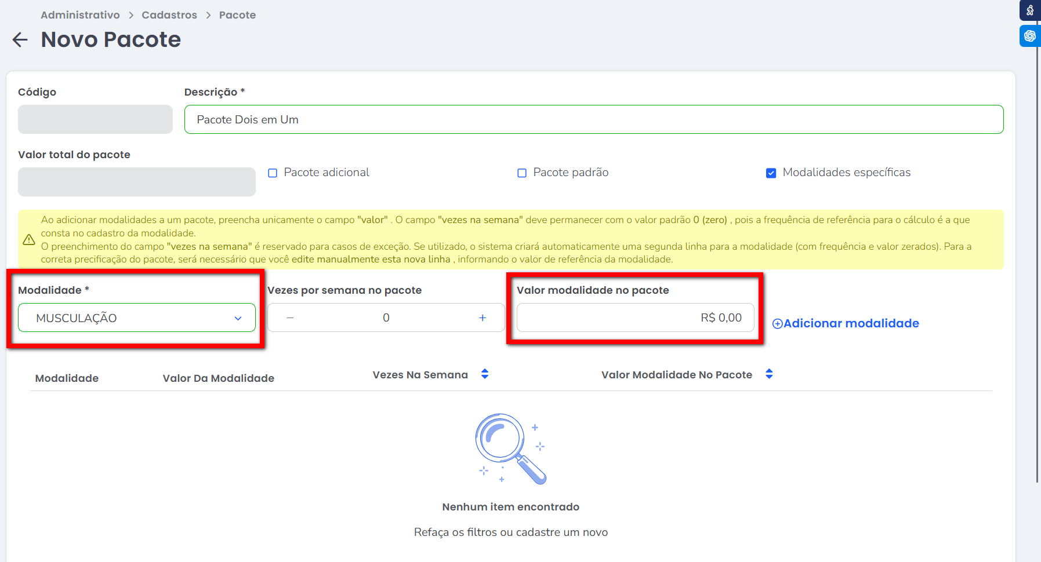Image resolution: width=1041 pixels, height=562 pixels.
Task: Click the plus icon in Vezes por semana
Action: [483, 318]
